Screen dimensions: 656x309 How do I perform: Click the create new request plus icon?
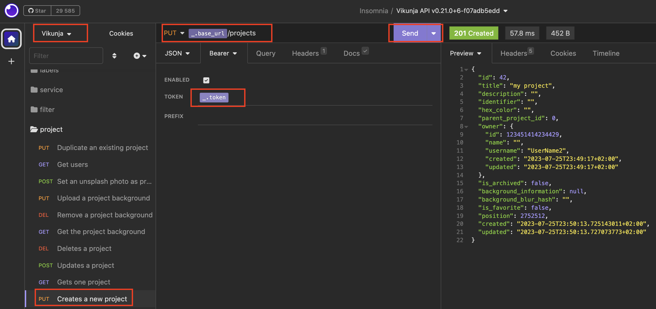[137, 56]
